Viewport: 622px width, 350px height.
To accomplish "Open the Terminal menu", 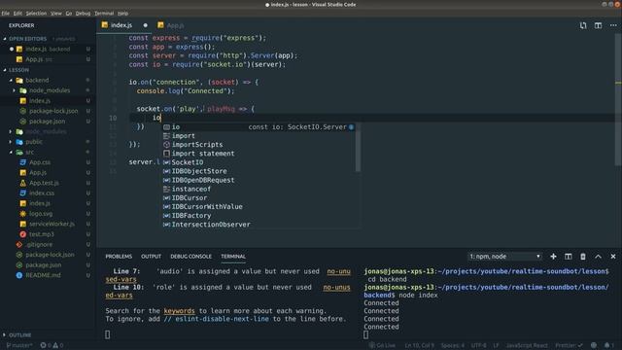I will 104,14.
